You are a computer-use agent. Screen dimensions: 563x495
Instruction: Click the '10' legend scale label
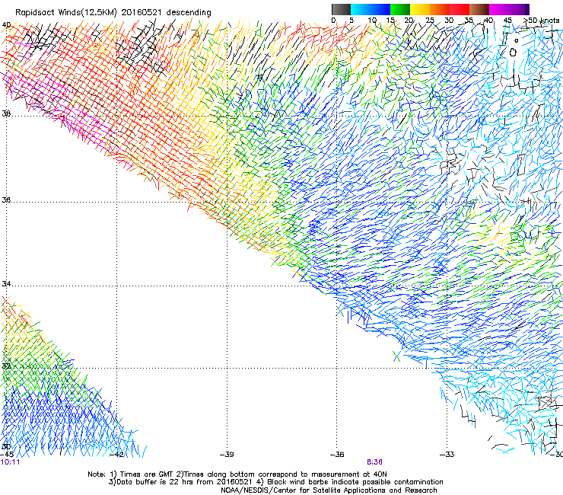[x=372, y=21]
